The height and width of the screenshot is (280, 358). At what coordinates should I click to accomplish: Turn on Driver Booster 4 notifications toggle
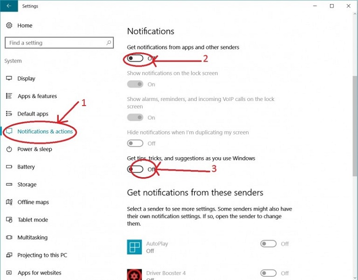268,273
